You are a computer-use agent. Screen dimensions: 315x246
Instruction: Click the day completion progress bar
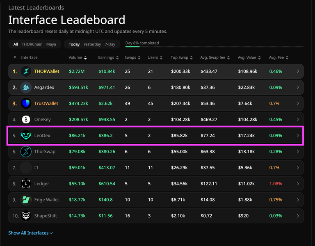(215, 47)
